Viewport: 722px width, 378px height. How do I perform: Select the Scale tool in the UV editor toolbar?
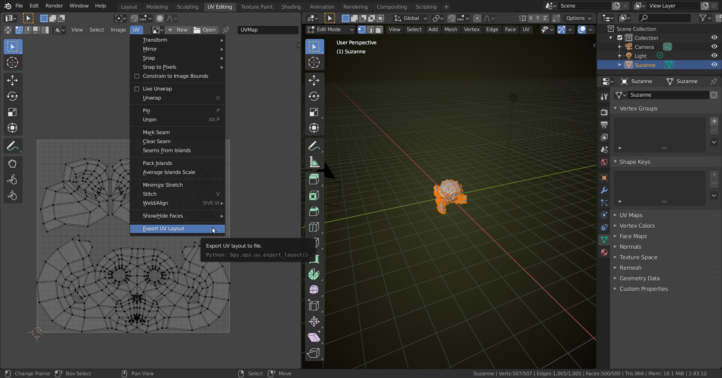[12, 112]
